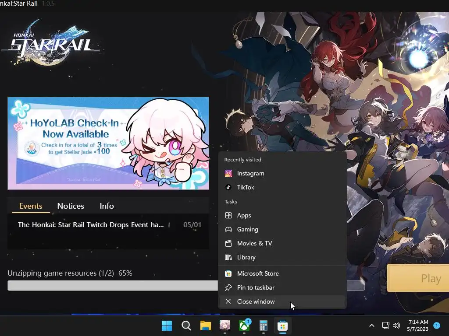Open the Windows Start menu
Screen dimensions: 449x336
[167, 325]
